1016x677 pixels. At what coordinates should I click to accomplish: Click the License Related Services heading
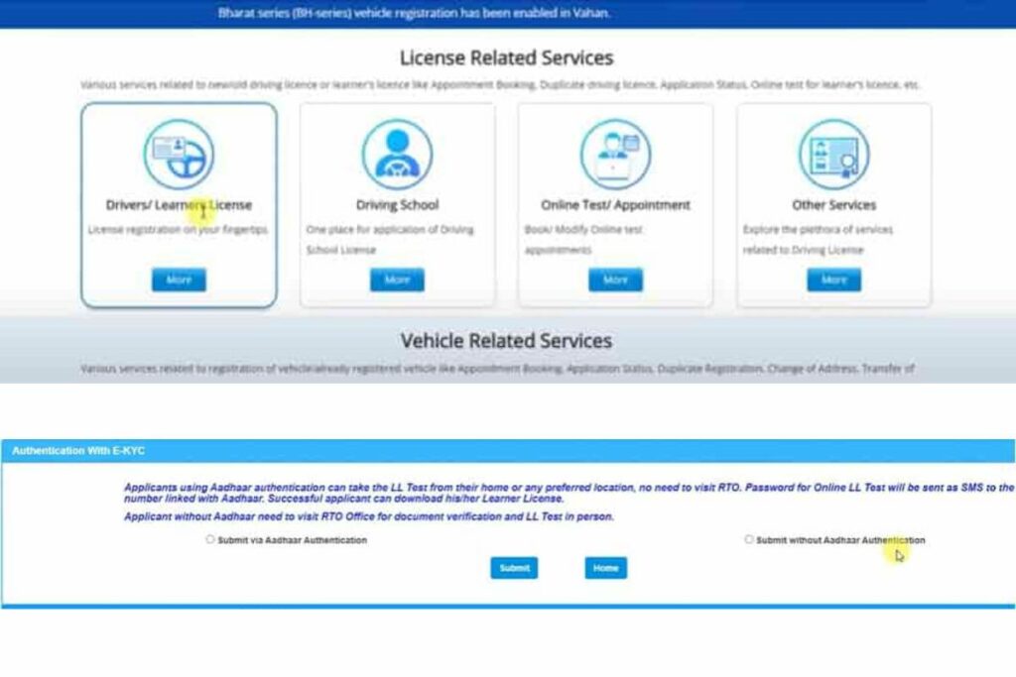coord(507,57)
